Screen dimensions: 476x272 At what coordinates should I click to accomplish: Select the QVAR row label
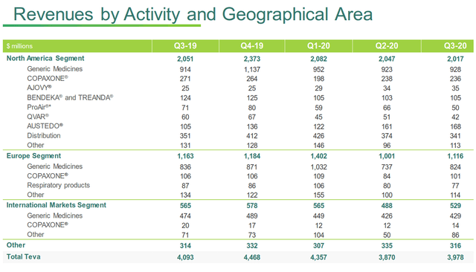point(38,117)
